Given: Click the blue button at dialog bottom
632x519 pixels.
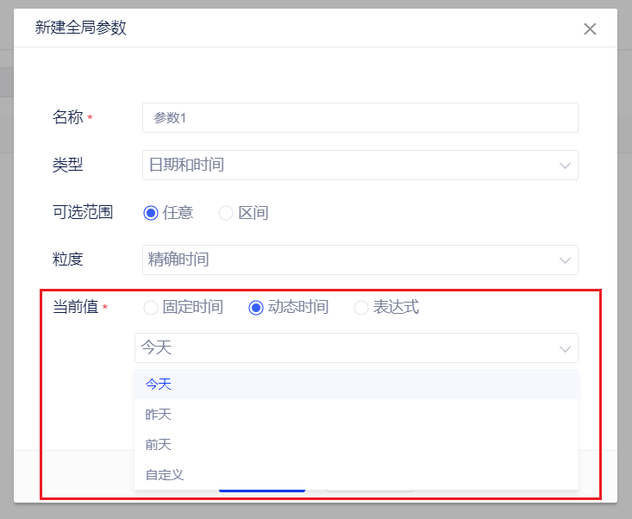Looking at the screenshot, I should (x=262, y=491).
